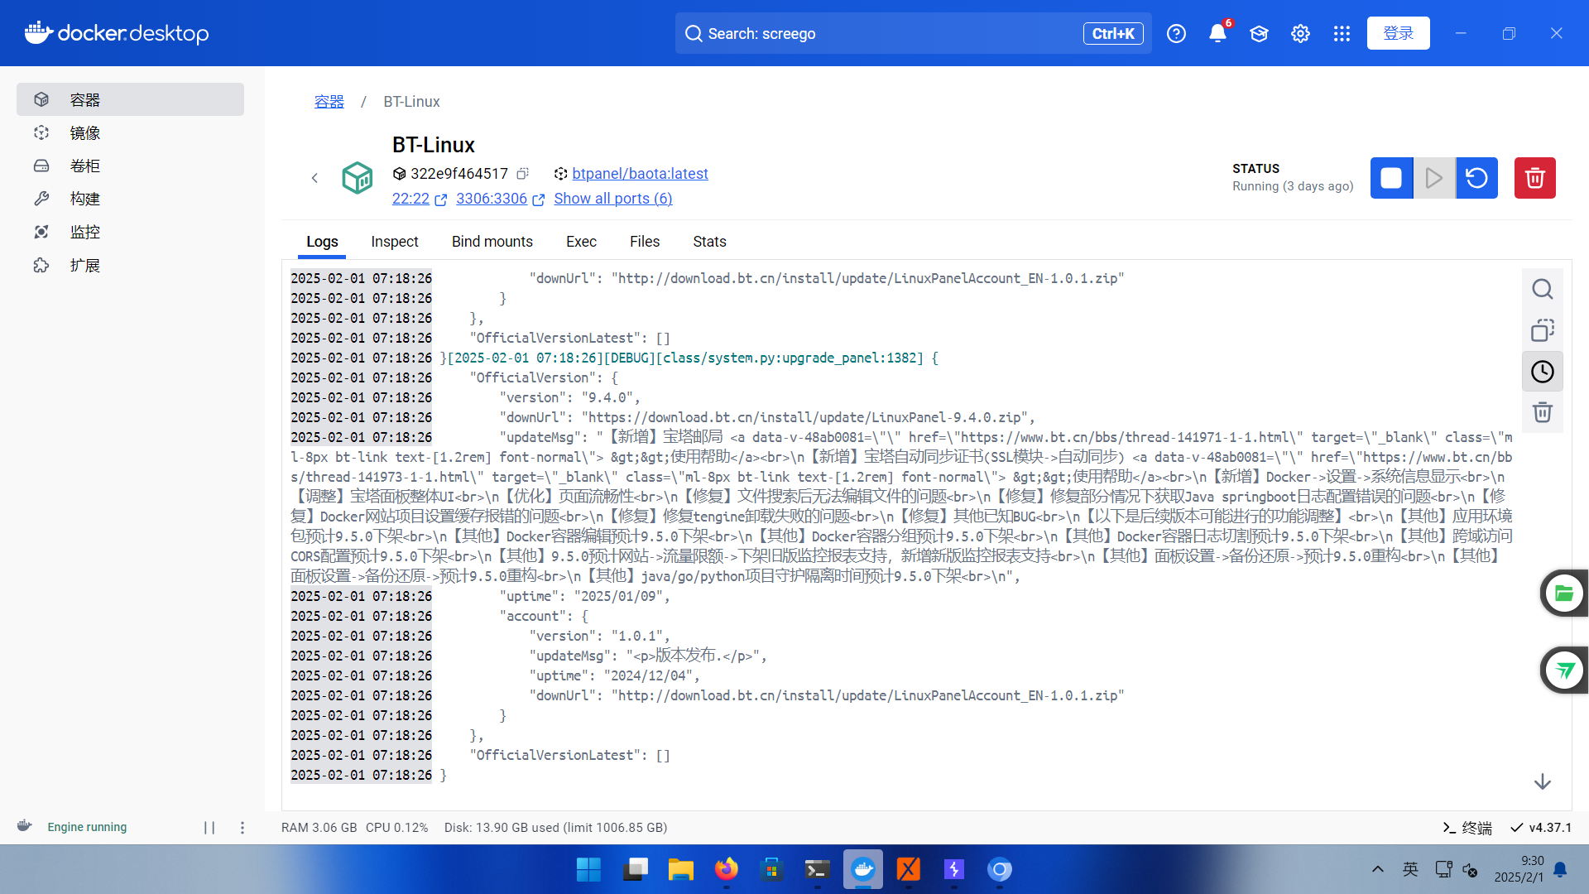The height and width of the screenshot is (894, 1589).
Task: Open the btpanel/baota:latest image link
Action: (640, 174)
